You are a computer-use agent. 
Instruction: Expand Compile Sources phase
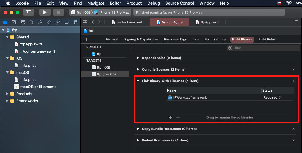(x=138, y=69)
